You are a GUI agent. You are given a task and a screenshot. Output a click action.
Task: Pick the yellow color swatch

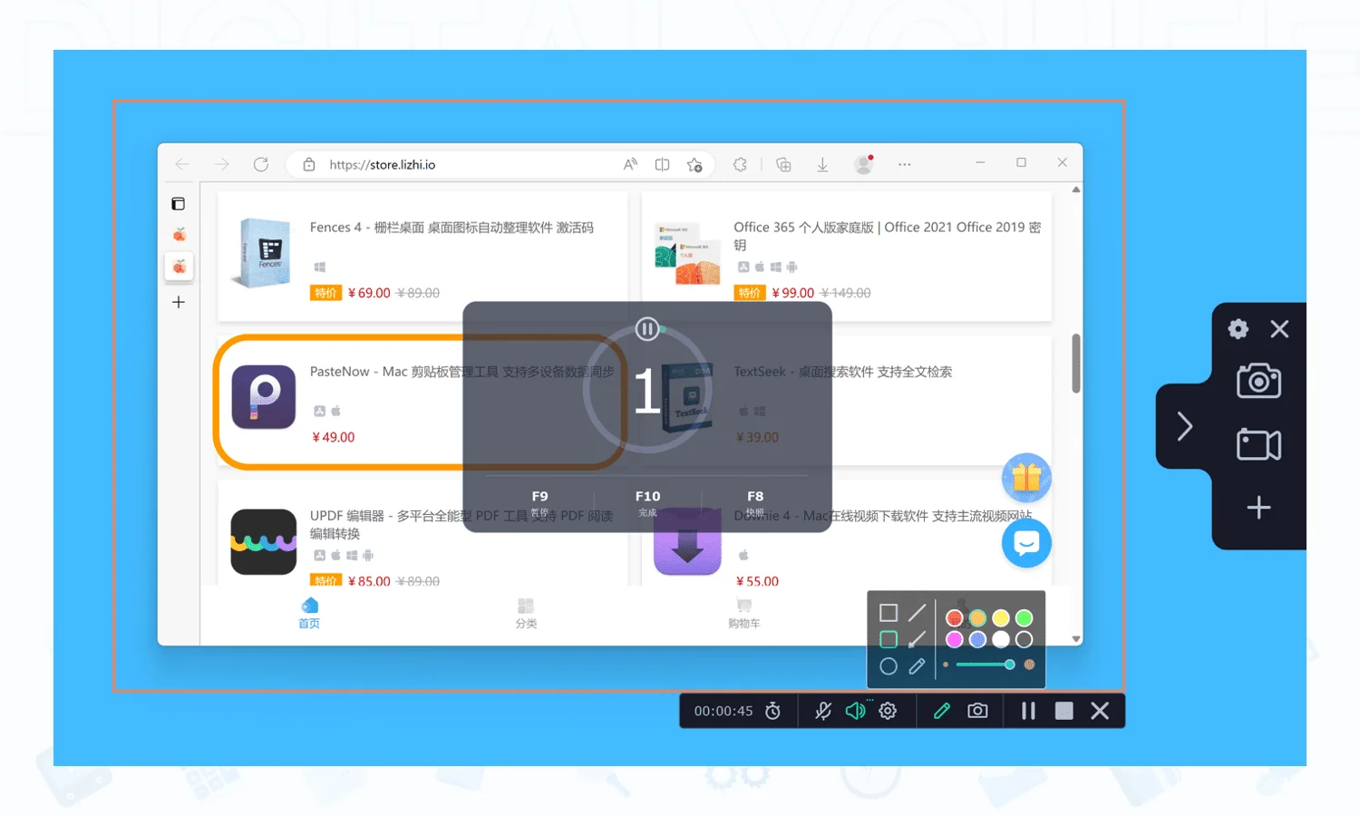(1001, 618)
